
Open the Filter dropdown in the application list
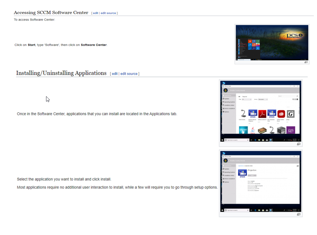pos(247,99)
